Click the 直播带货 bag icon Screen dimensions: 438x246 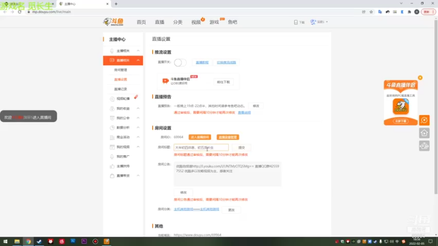click(112, 175)
